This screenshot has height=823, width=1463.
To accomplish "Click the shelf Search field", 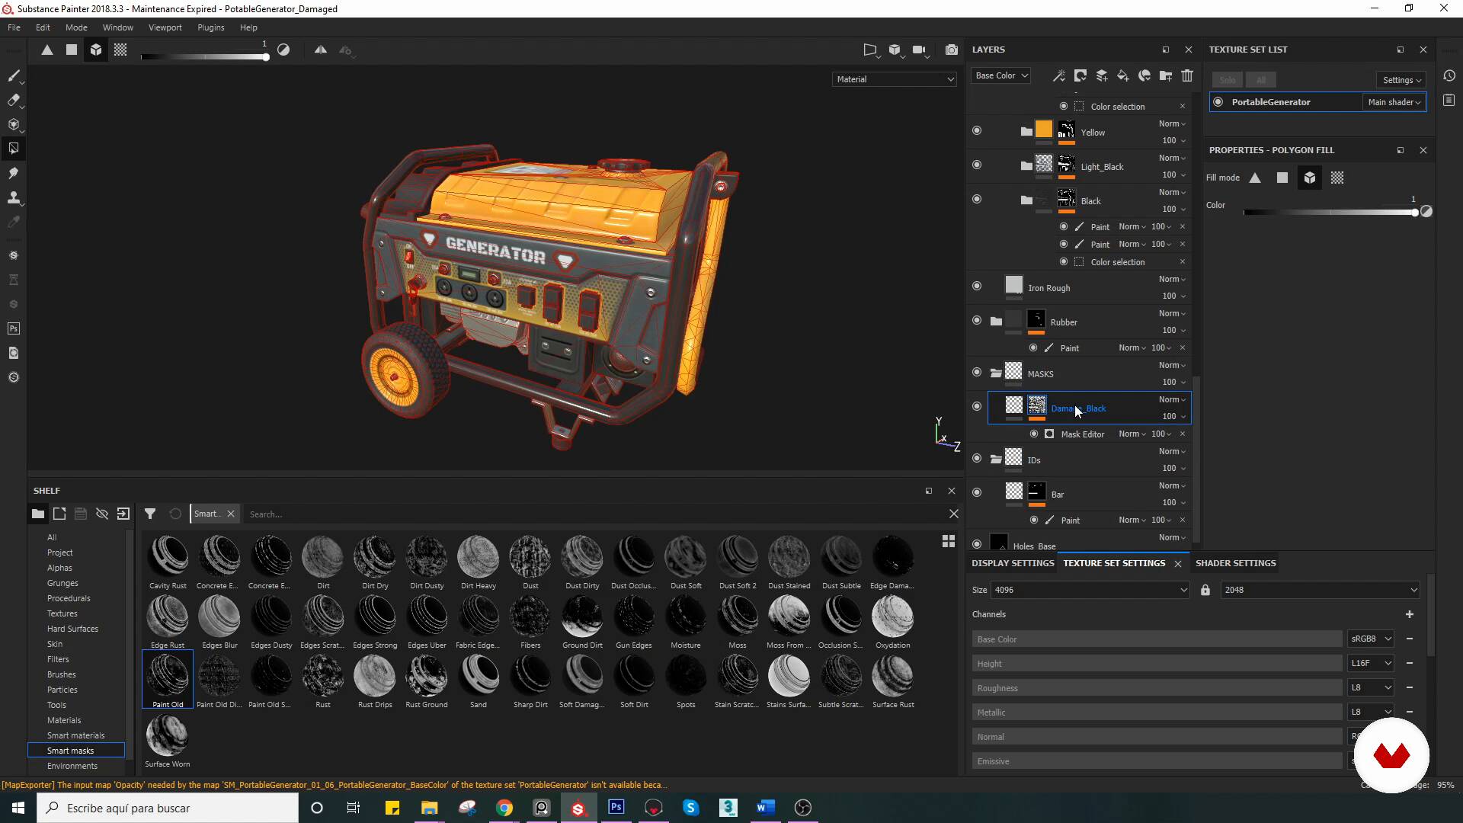I will pos(594,514).
